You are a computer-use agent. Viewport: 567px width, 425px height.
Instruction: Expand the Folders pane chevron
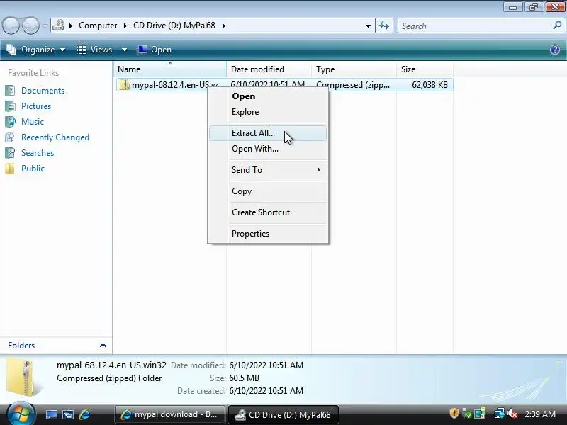point(103,346)
